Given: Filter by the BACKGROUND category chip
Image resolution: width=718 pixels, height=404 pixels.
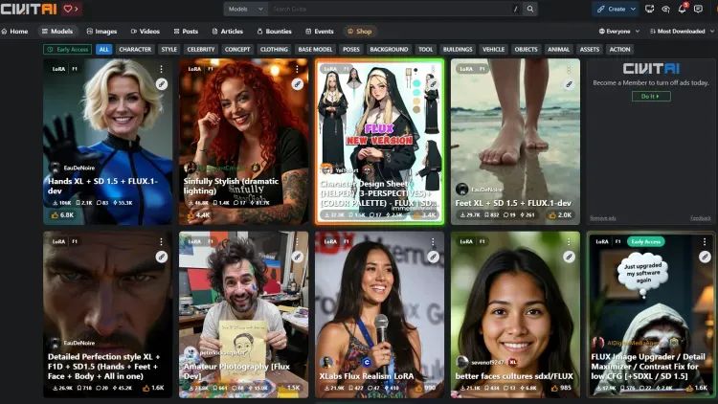Looking at the screenshot, I should [x=389, y=50].
